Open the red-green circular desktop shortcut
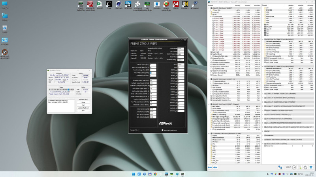 pyautogui.click(x=166, y=4)
